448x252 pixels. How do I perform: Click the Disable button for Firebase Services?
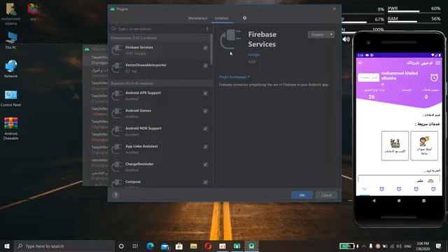tap(318, 34)
